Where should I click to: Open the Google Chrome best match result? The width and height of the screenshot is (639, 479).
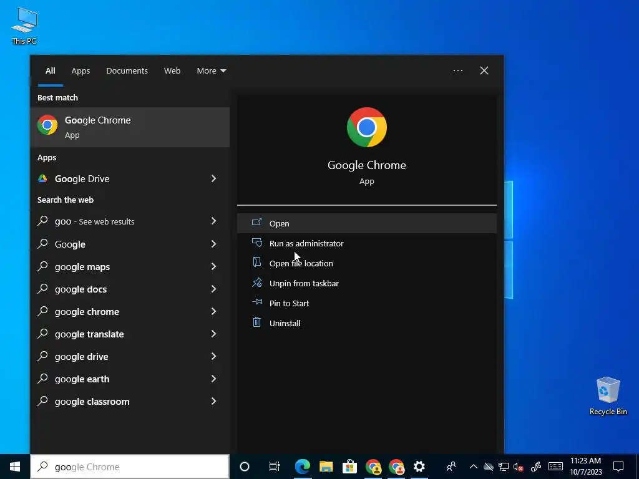pyautogui.click(x=130, y=127)
